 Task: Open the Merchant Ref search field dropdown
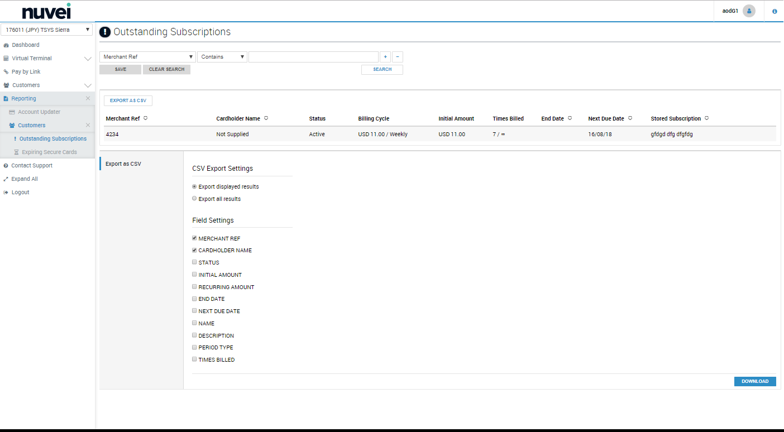pyautogui.click(x=147, y=57)
